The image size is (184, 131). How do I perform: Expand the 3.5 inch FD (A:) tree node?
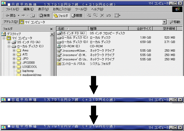(9, 42)
